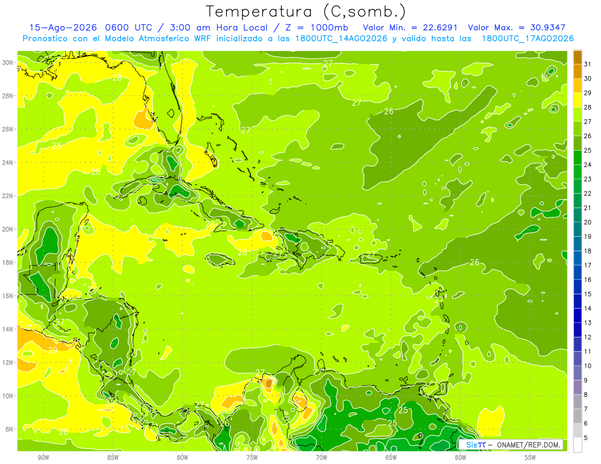Click the color scale value "12"
Image resolution: width=601 pixels, height=464 pixels.
[588, 337]
